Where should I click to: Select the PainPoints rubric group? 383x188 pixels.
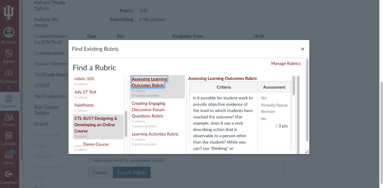tap(84, 105)
